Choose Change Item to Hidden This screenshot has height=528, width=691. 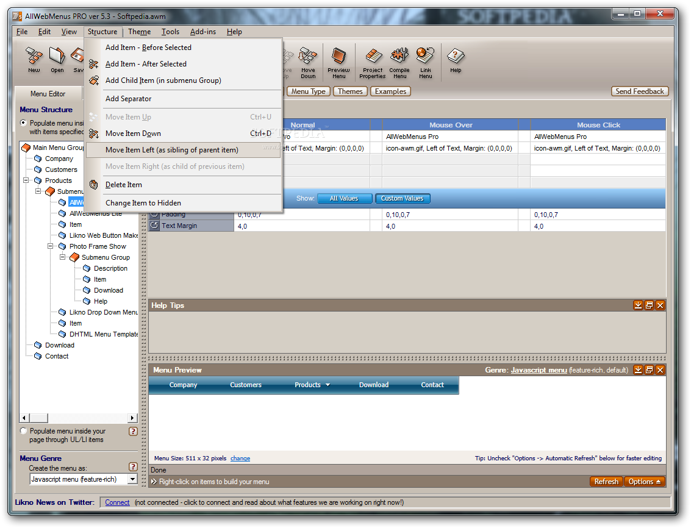point(184,203)
